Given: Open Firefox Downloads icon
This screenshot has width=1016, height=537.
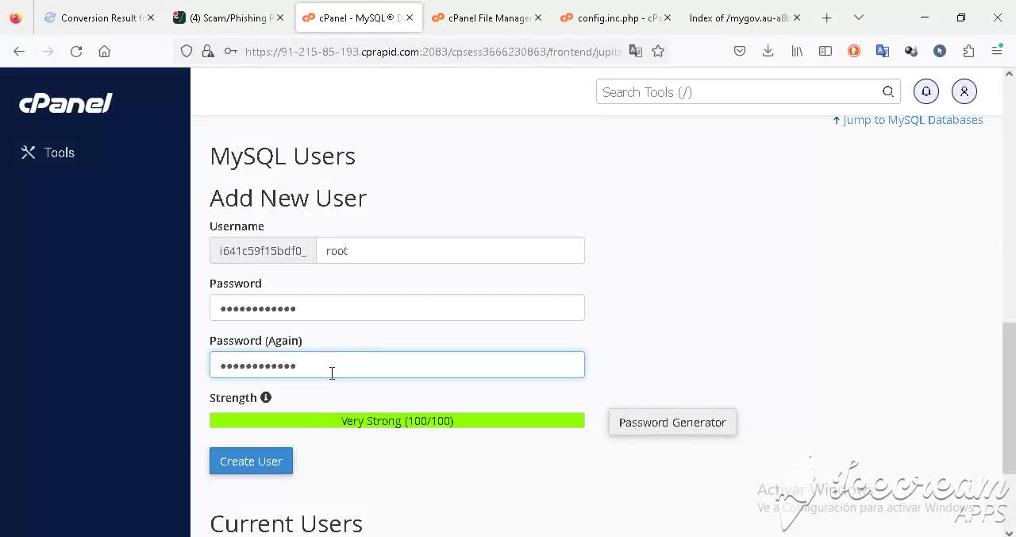Looking at the screenshot, I should 767,51.
